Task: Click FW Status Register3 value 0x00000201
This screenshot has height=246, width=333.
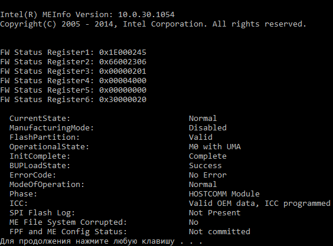Action: click(123, 71)
